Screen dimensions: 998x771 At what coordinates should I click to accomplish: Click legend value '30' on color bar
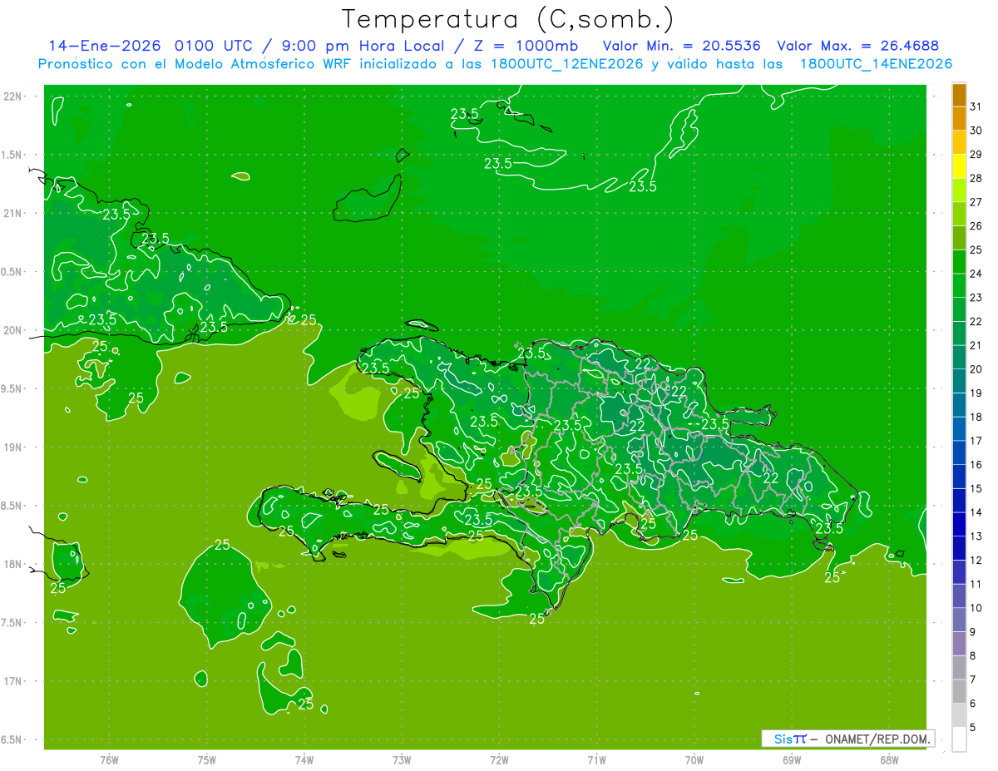pos(976,131)
